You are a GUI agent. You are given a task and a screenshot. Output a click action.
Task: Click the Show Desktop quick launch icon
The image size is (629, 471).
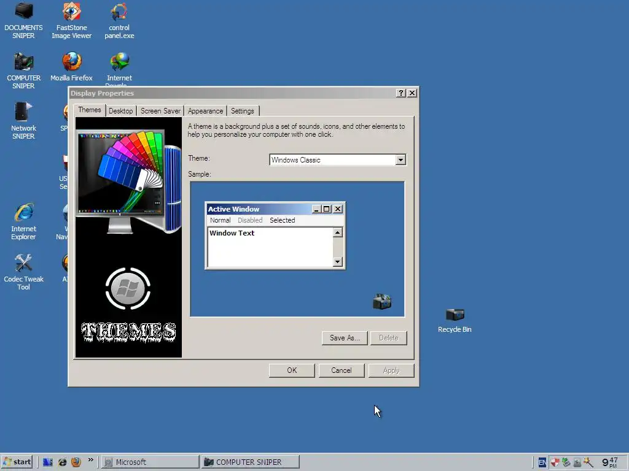(48, 462)
